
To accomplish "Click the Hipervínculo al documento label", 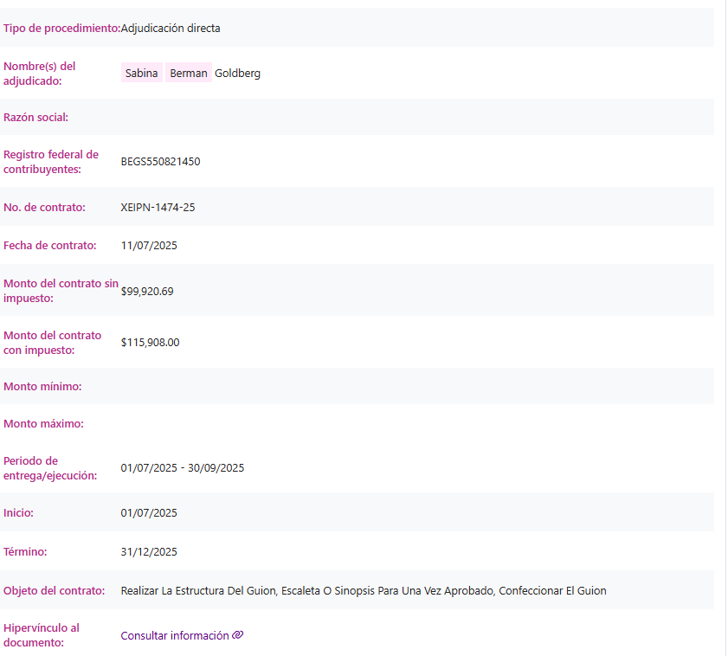I will [42, 635].
